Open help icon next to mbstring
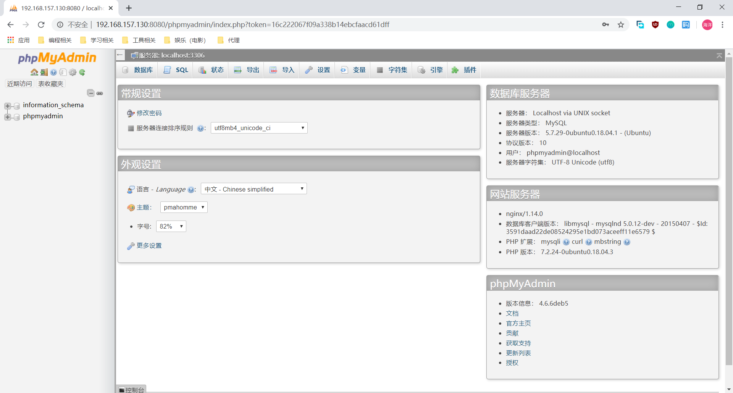This screenshot has width=733, height=393. (627, 242)
